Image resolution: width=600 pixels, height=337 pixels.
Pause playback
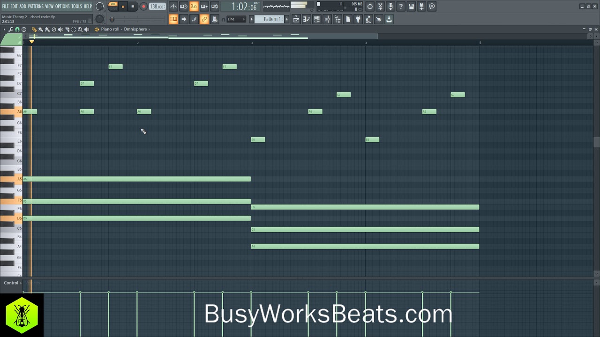pyautogui.click(x=123, y=7)
